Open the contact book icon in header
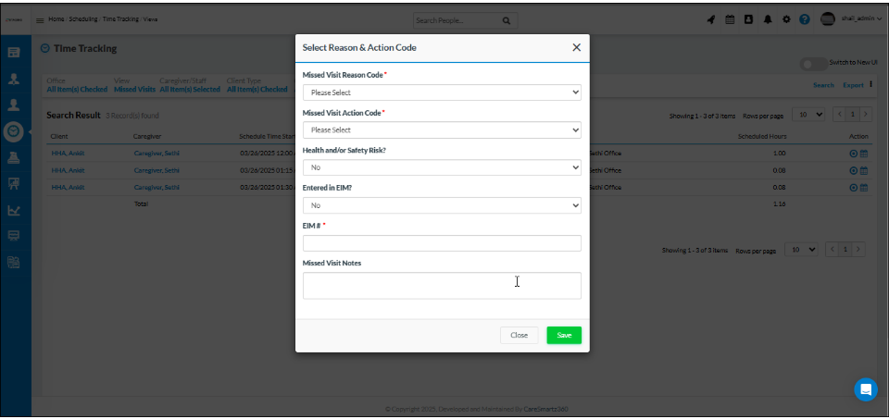The image size is (889, 419). [749, 19]
